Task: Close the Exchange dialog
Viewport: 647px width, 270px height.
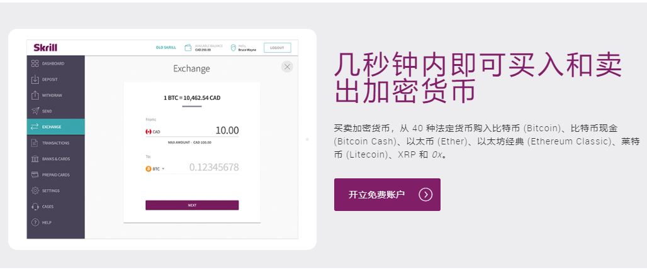Action: 287,67
